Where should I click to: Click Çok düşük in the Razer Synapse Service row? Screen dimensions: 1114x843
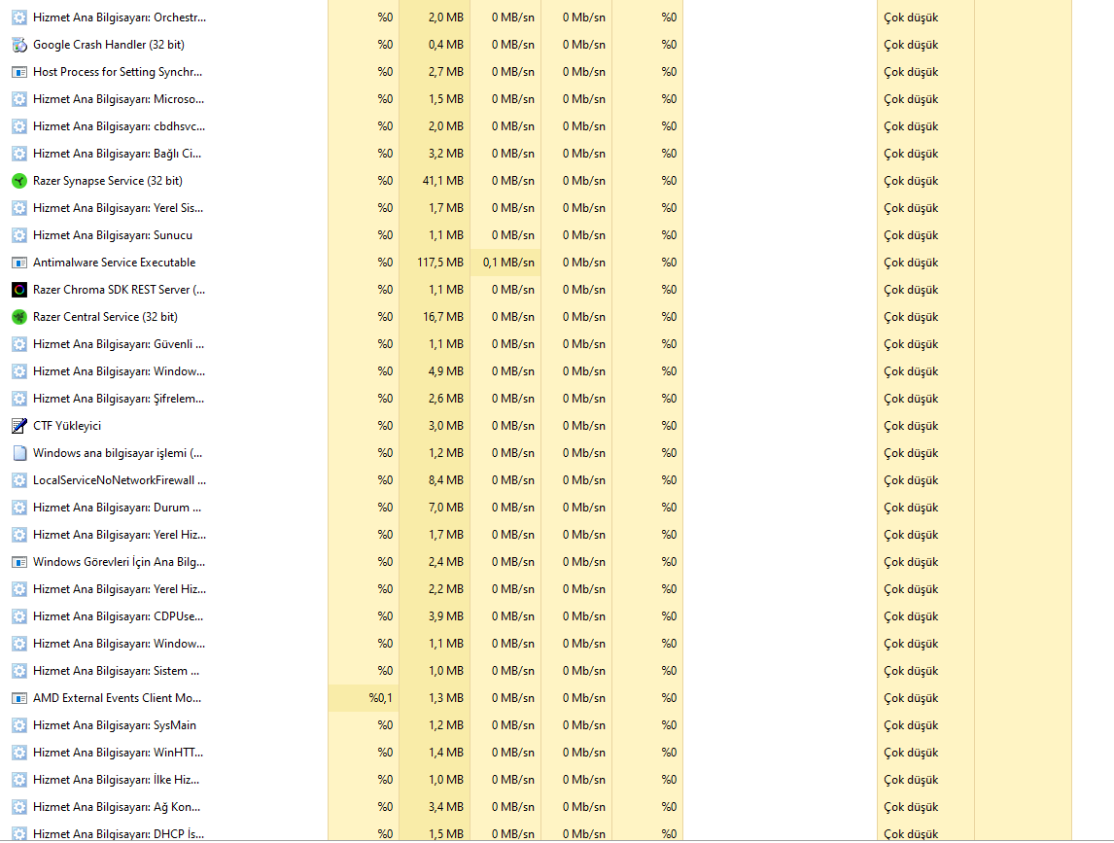[911, 181]
